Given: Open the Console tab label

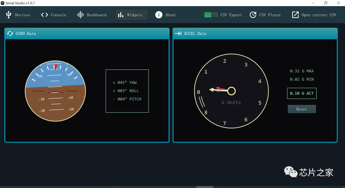Looking at the screenshot, I should click(x=58, y=15).
